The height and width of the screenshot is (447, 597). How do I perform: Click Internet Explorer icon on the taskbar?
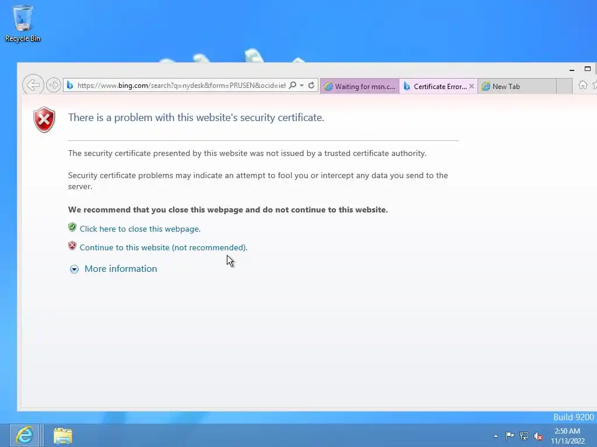(24, 435)
